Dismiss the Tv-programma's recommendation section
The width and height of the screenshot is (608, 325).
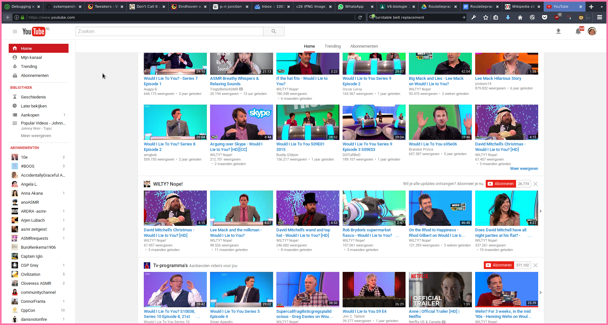(536, 265)
